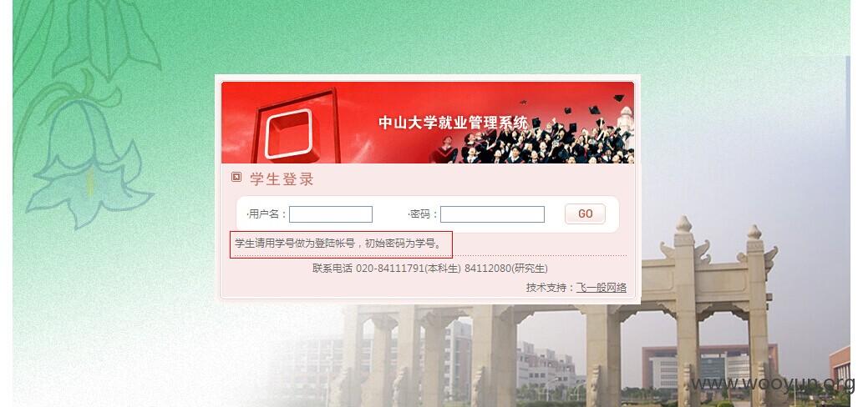Click the 用户名 label text

(x=267, y=214)
